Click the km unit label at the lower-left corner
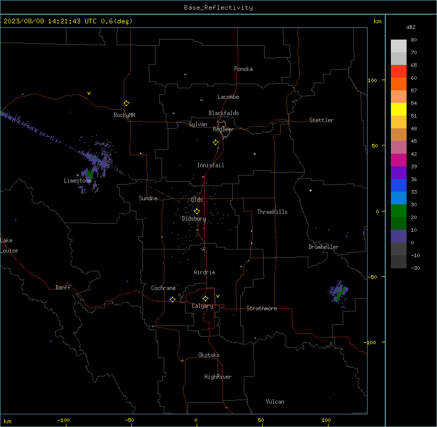This screenshot has height=427, width=437. pos(8,421)
